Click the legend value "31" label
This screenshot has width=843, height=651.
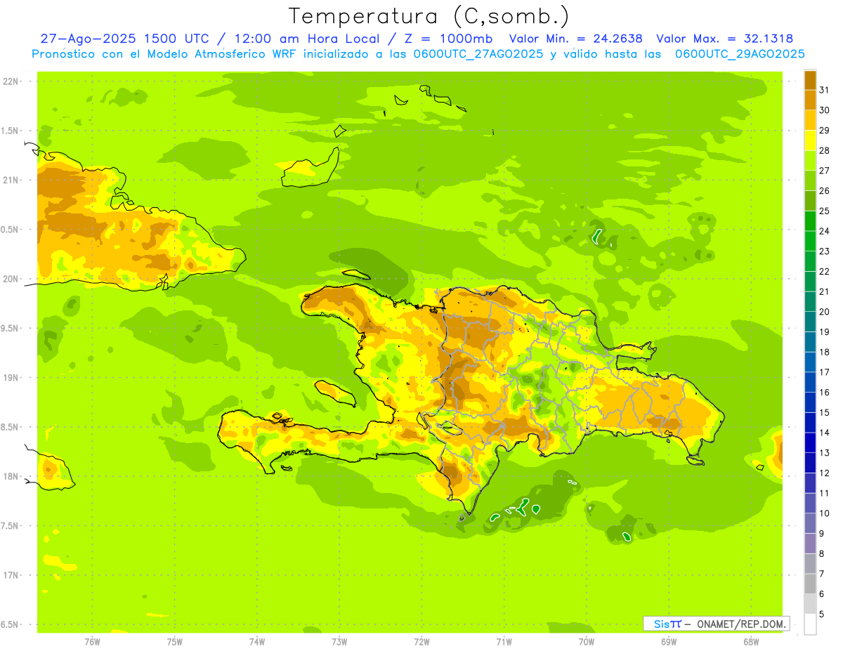pos(825,90)
